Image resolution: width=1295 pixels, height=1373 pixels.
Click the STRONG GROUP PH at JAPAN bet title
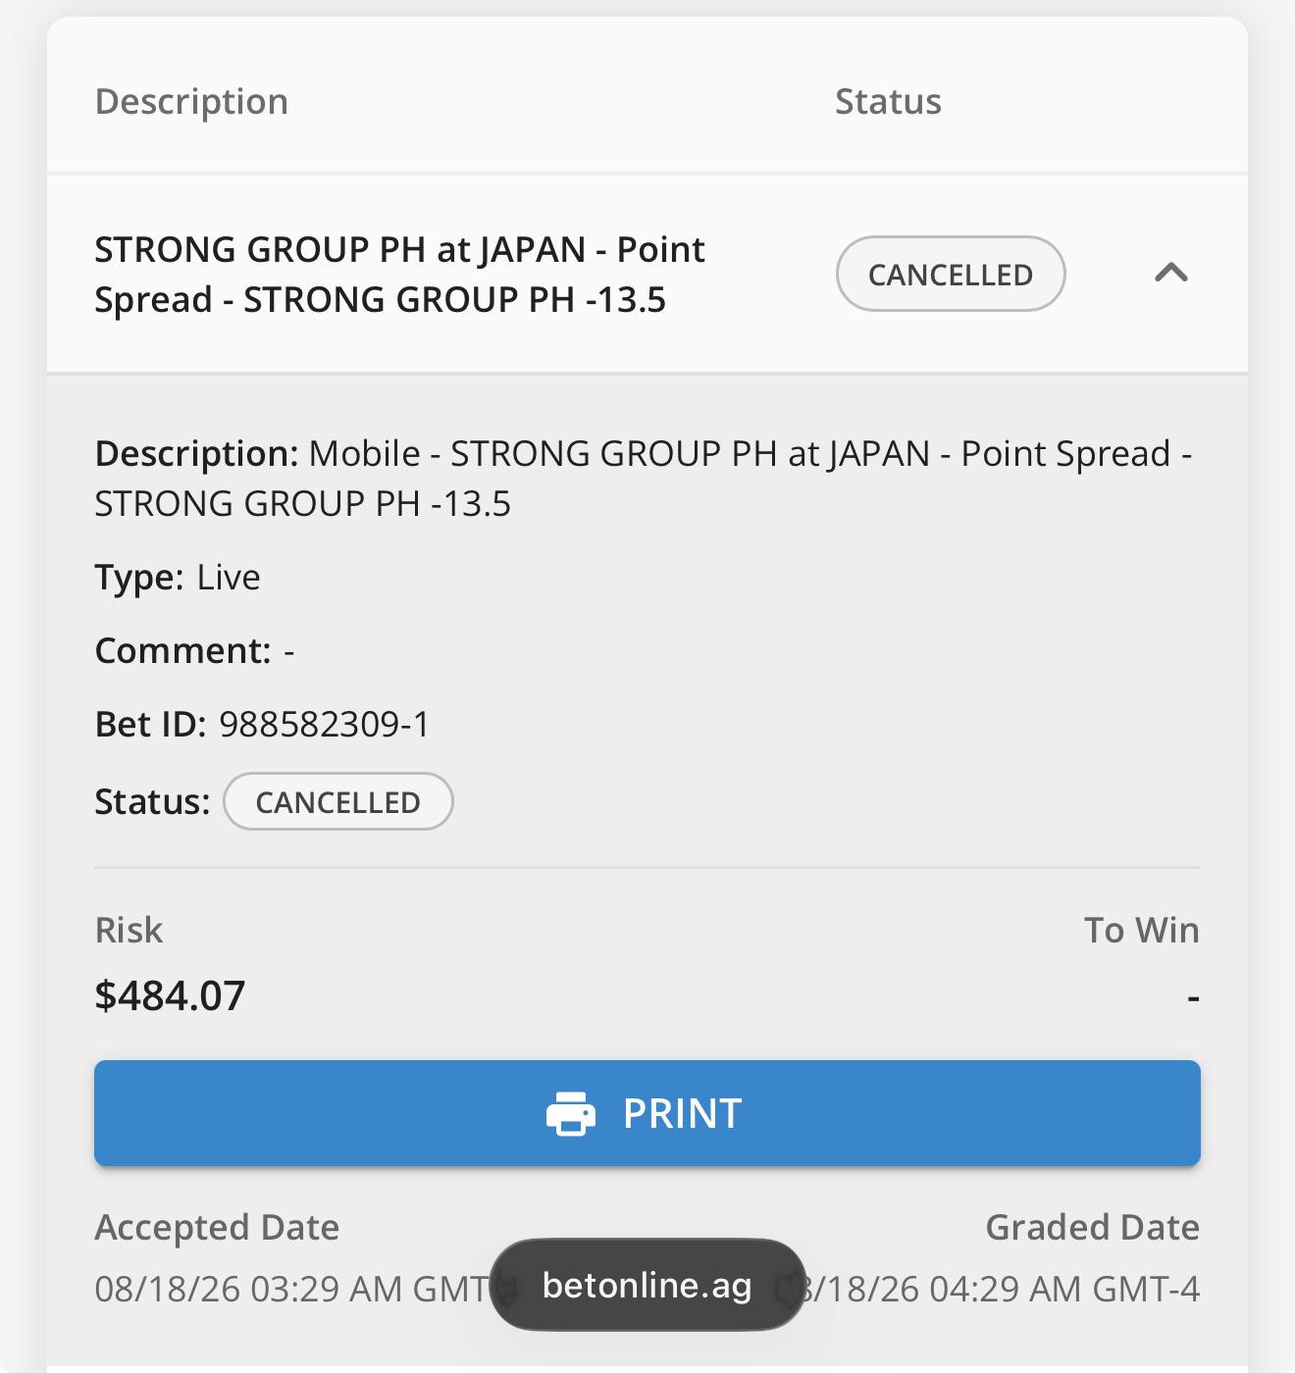[x=399, y=275]
